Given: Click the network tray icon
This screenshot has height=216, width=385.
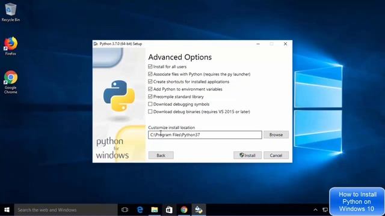Looking at the screenshot, I should point(325,210).
